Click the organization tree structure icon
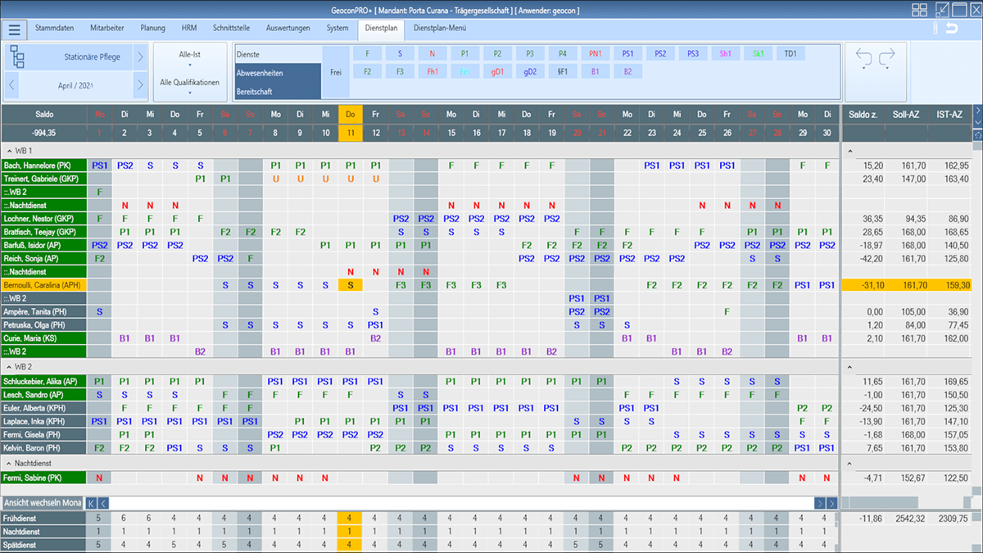Screen dimensions: 983x553 pyautogui.click(x=19, y=57)
